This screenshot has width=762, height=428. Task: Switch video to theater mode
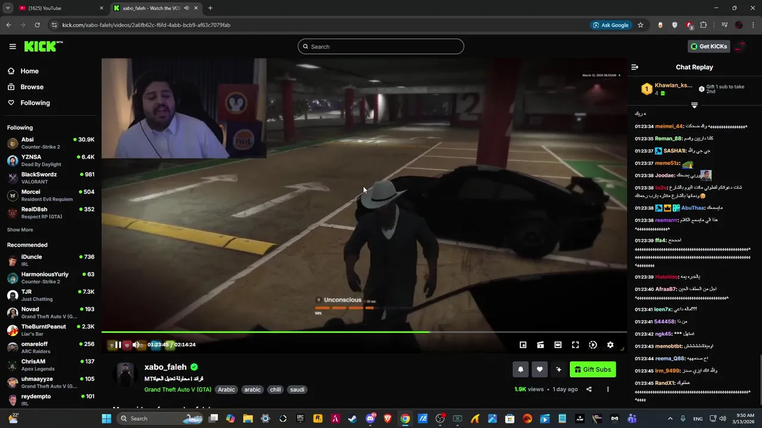tap(558, 345)
